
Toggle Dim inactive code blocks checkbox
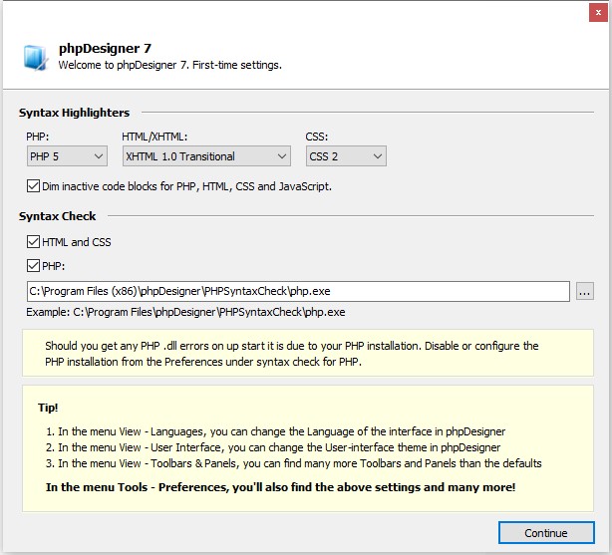pos(33,186)
